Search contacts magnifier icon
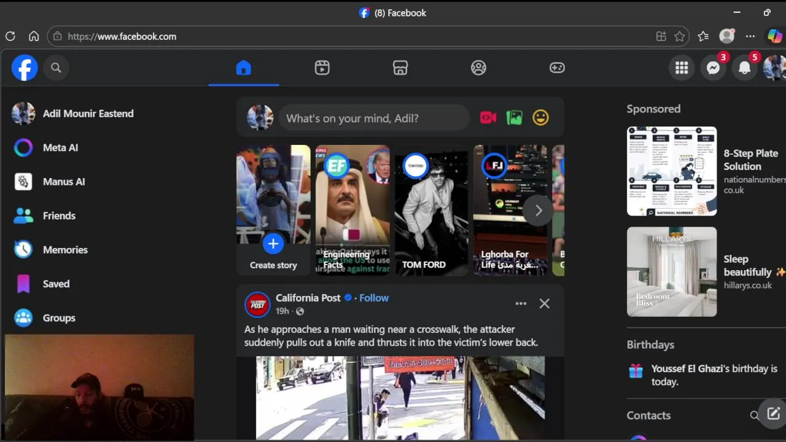786x442 pixels. (x=755, y=416)
